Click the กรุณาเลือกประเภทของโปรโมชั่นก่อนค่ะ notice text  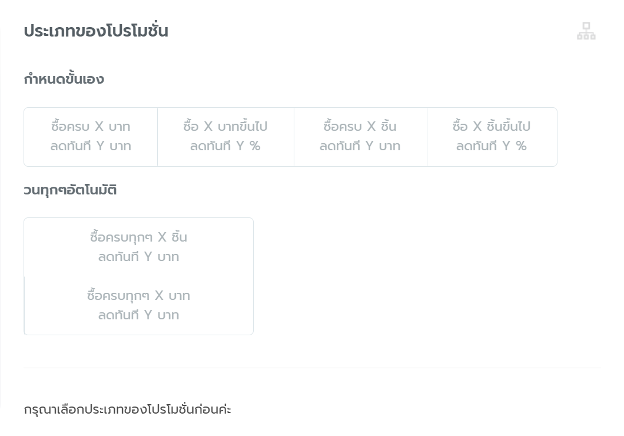click(x=127, y=409)
